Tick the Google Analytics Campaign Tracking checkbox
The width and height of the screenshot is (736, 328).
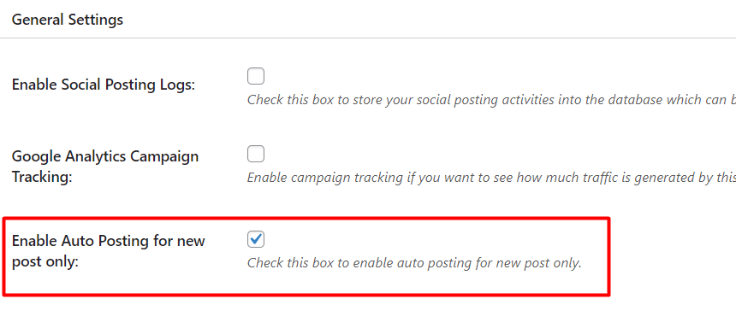click(x=256, y=154)
